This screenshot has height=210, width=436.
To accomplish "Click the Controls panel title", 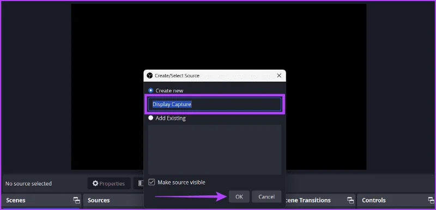I will click(x=374, y=200).
